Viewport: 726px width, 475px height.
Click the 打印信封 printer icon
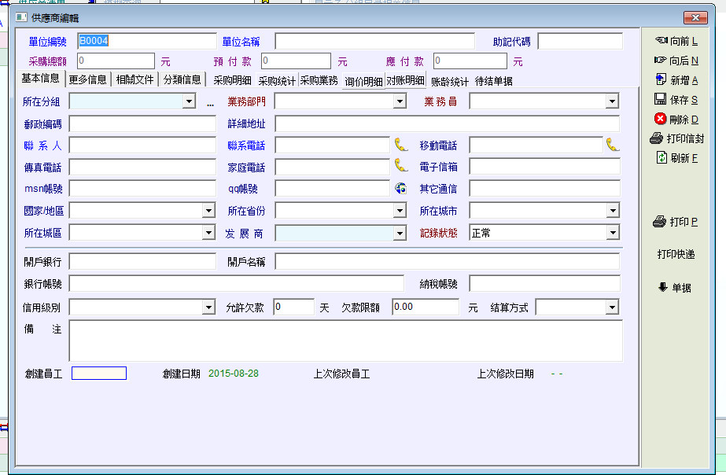[657, 138]
